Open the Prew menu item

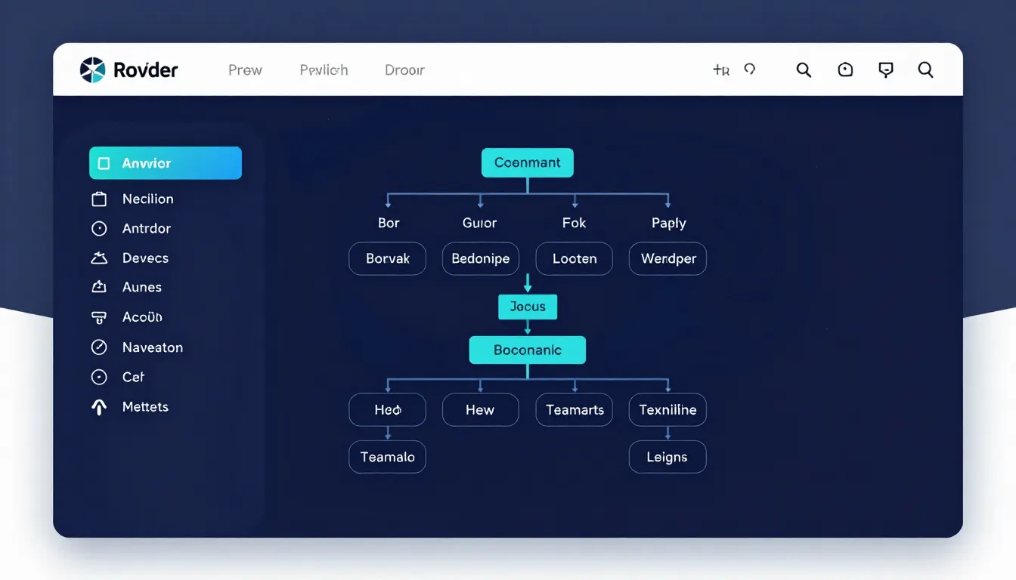245,70
